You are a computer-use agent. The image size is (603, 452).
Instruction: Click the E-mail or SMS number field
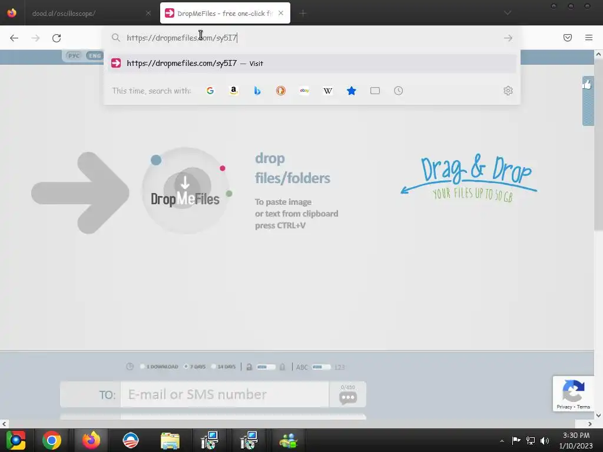coord(225,394)
